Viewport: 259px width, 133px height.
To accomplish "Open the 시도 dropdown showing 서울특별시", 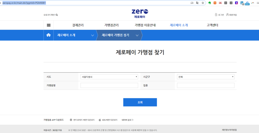I will pos(109,77).
